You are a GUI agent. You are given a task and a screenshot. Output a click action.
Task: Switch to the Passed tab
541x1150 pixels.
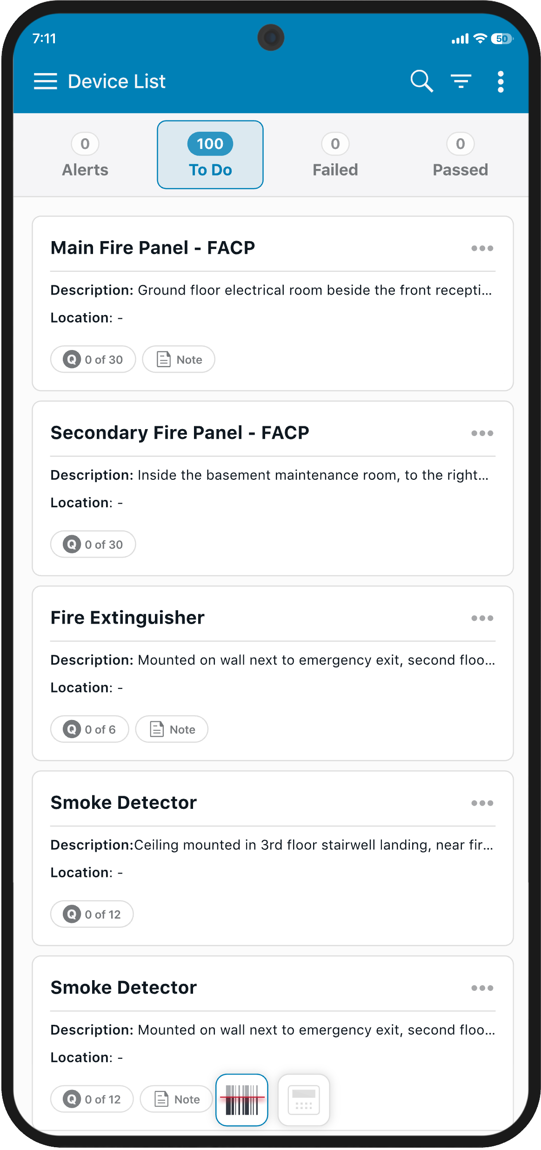(x=460, y=155)
